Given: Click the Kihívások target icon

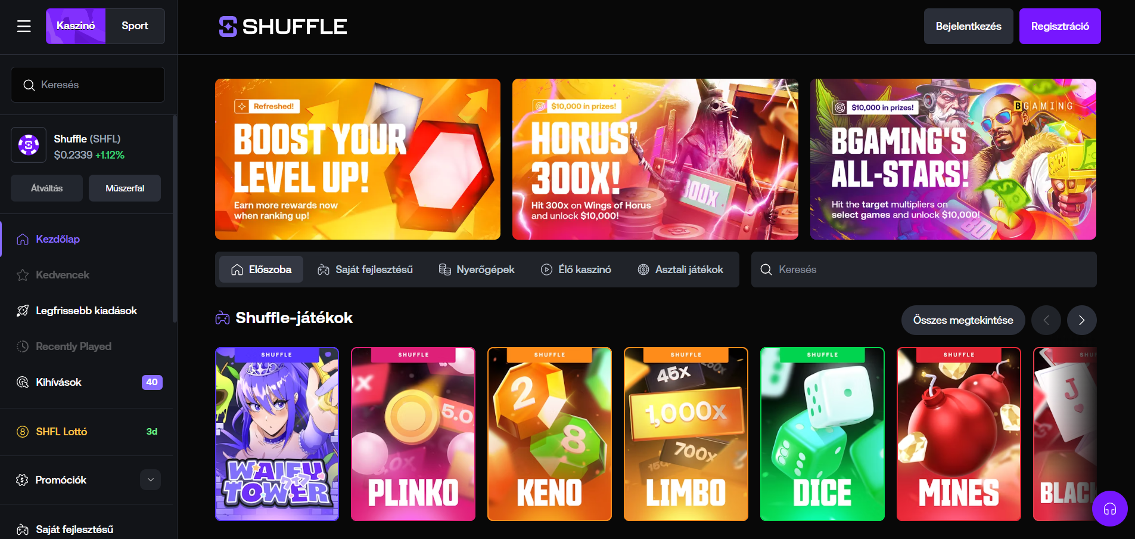Looking at the screenshot, I should pyautogui.click(x=23, y=382).
